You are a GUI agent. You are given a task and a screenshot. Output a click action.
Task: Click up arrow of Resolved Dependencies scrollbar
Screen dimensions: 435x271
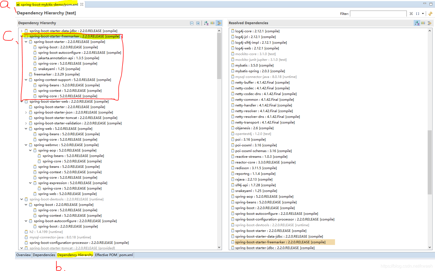tap(430, 31)
